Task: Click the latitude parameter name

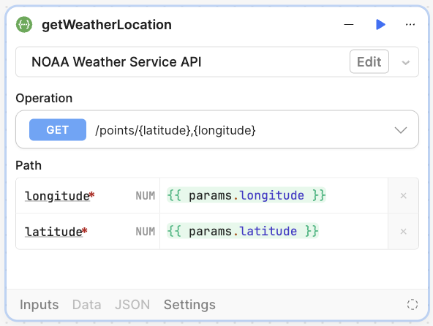Action: [53, 232]
